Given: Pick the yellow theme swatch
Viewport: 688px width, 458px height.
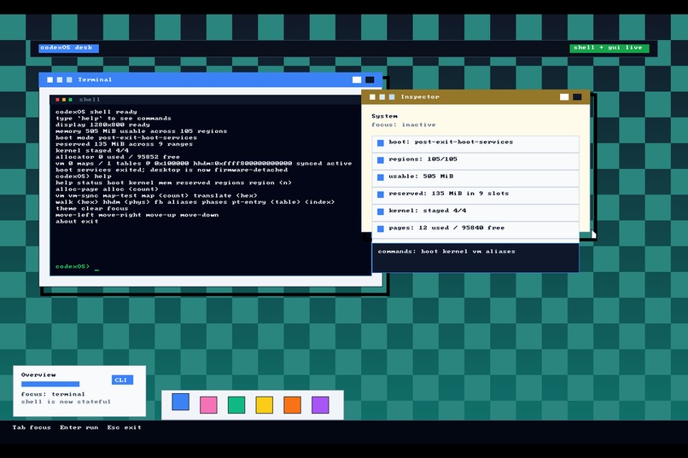Looking at the screenshot, I should pos(265,405).
